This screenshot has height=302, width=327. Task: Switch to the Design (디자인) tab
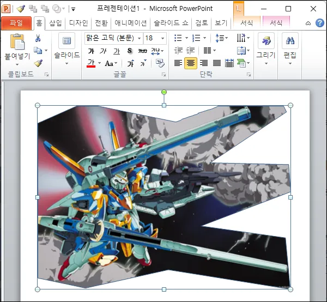[x=78, y=23]
